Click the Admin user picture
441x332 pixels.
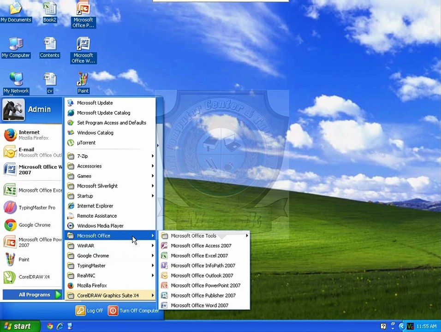pyautogui.click(x=13, y=109)
